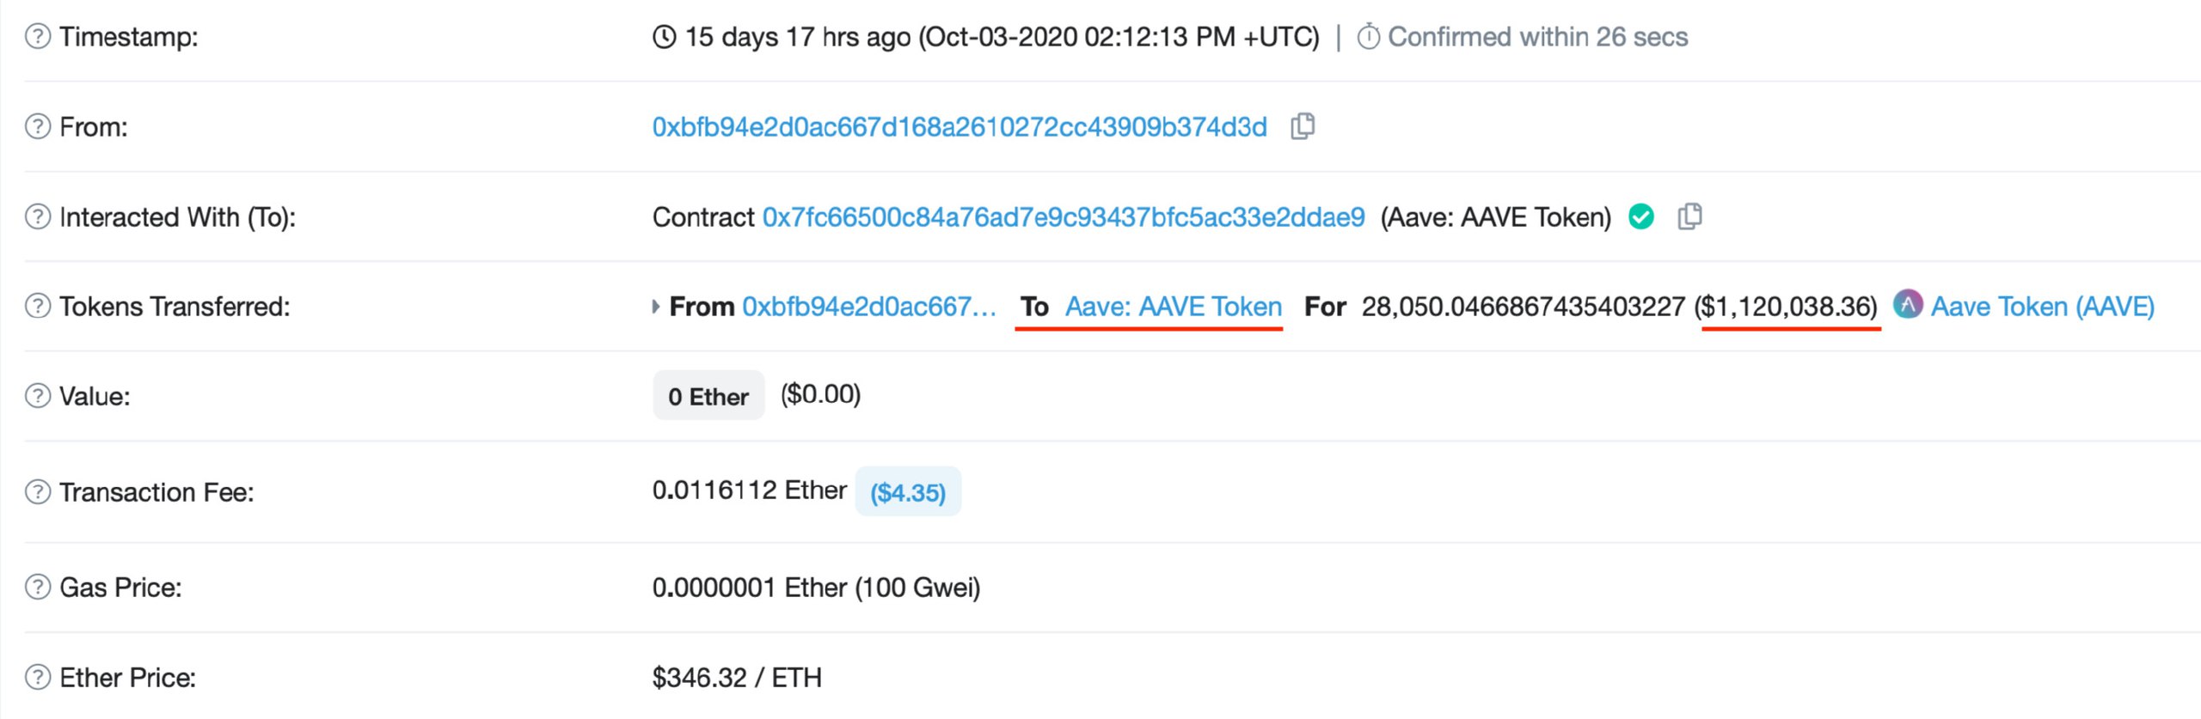The height and width of the screenshot is (719, 2201).
Task: Open the Aave: AAVE Token recipient link
Action: 1174,307
